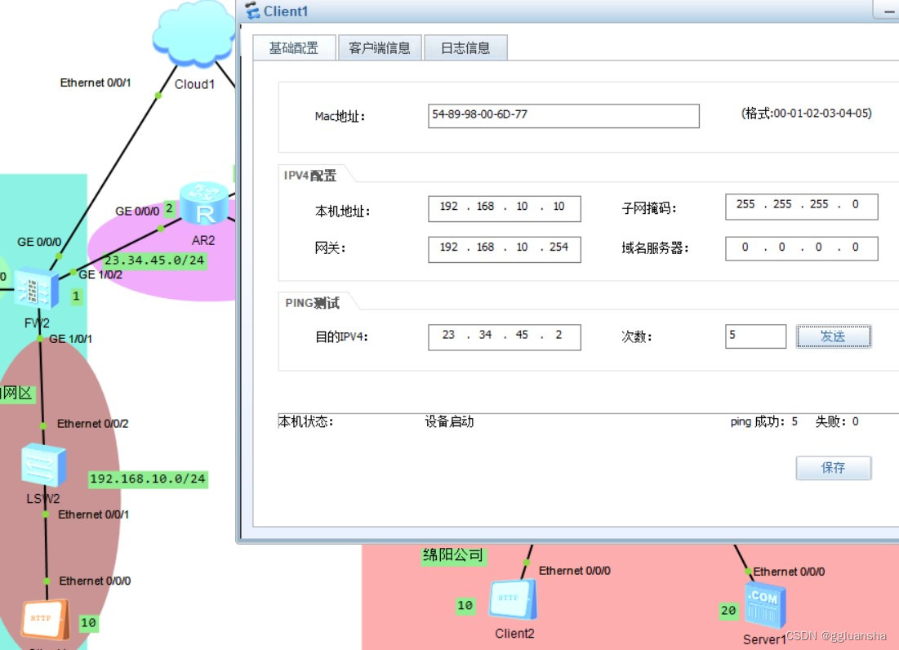Select the 网关 gateway address field
The height and width of the screenshot is (650, 899).
click(504, 248)
